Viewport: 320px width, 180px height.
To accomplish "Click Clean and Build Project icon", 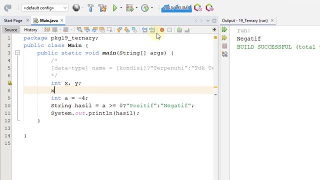I will [x=102, y=8].
